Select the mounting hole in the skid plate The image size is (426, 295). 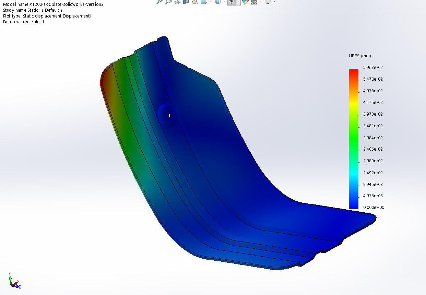pyautogui.click(x=169, y=115)
